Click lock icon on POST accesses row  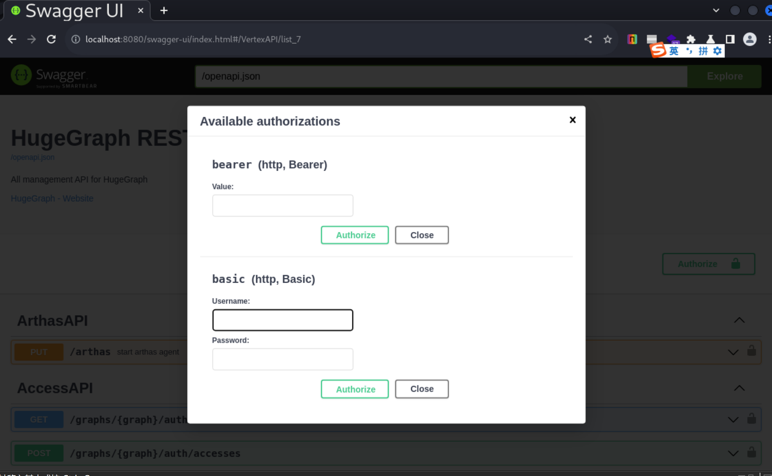751,453
